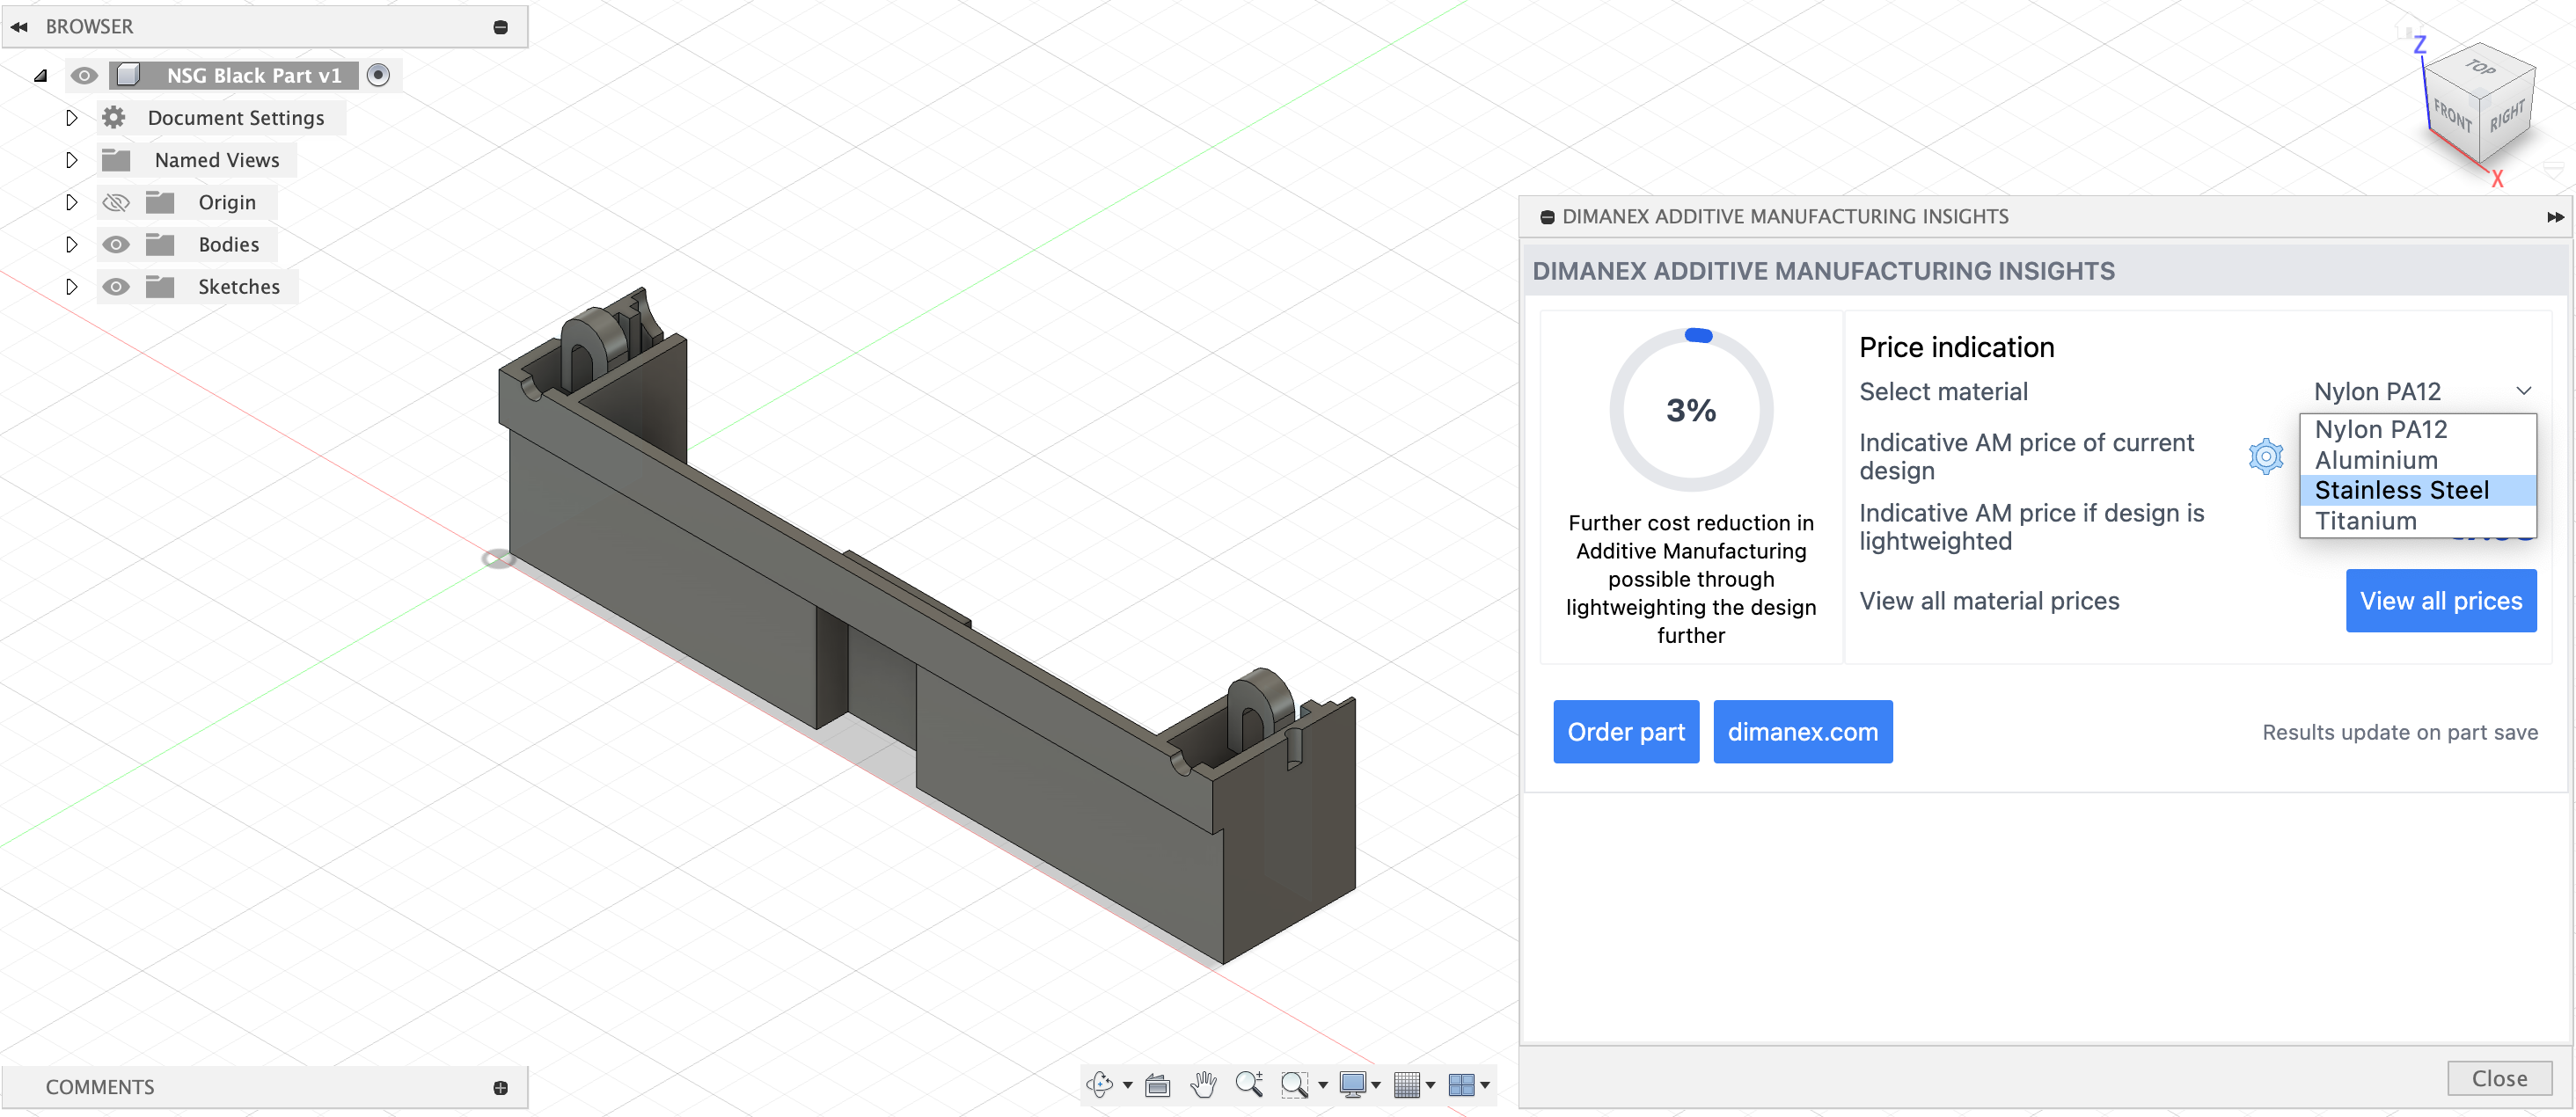Viewport: 2576px width, 1117px height.
Task: Click the gear icon beside the price indication
Action: click(x=2265, y=456)
